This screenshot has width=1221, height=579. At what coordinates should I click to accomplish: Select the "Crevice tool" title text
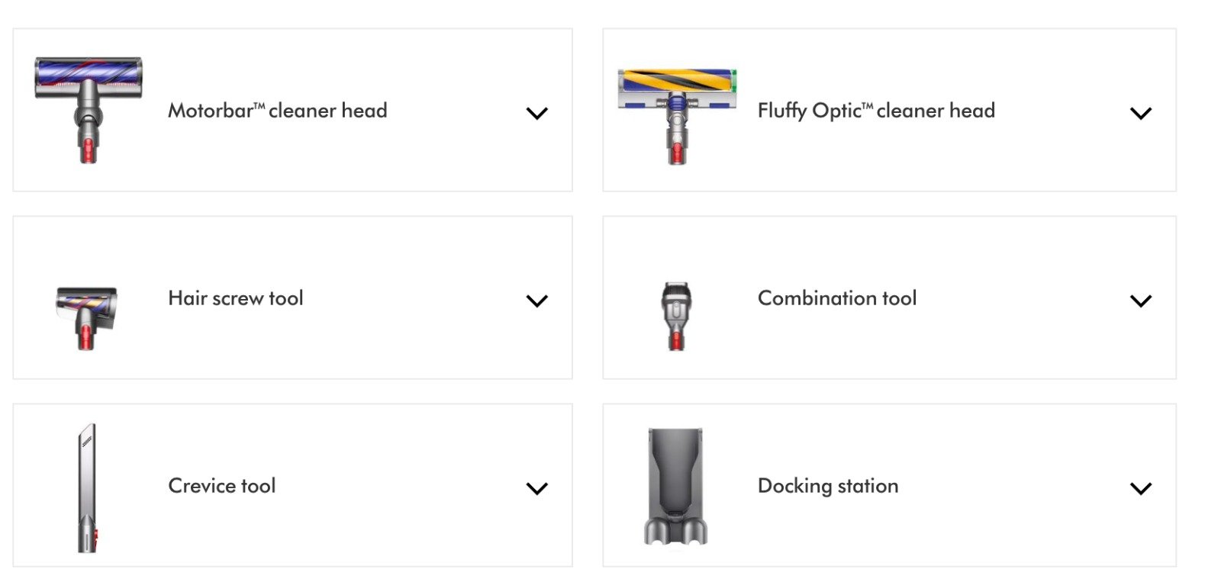point(221,486)
